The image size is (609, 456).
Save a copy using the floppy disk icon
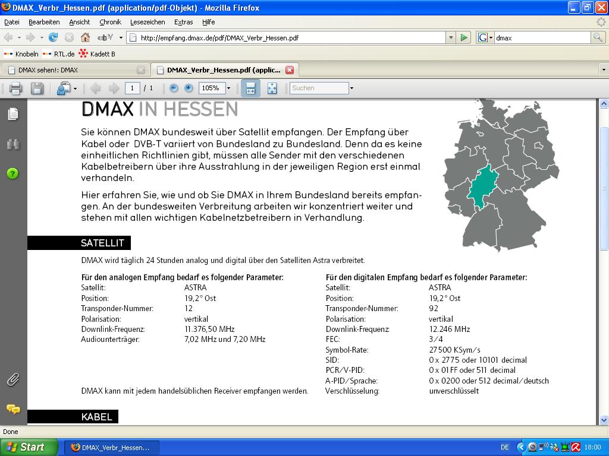[x=37, y=88]
